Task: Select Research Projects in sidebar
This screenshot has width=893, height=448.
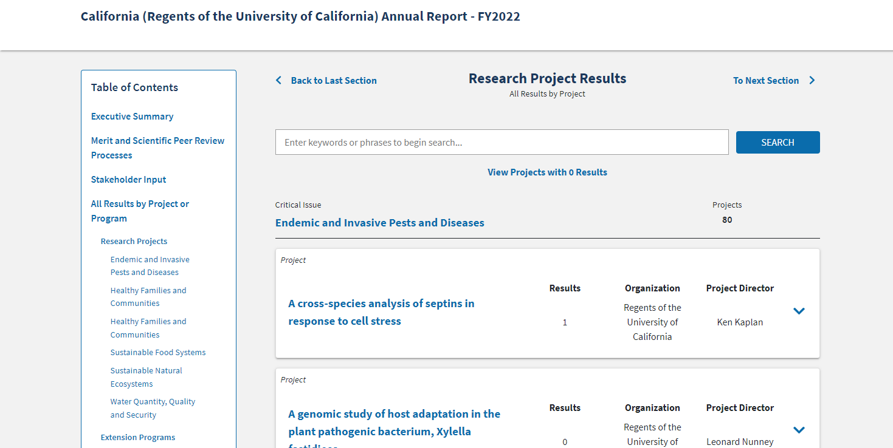Action: click(x=134, y=241)
